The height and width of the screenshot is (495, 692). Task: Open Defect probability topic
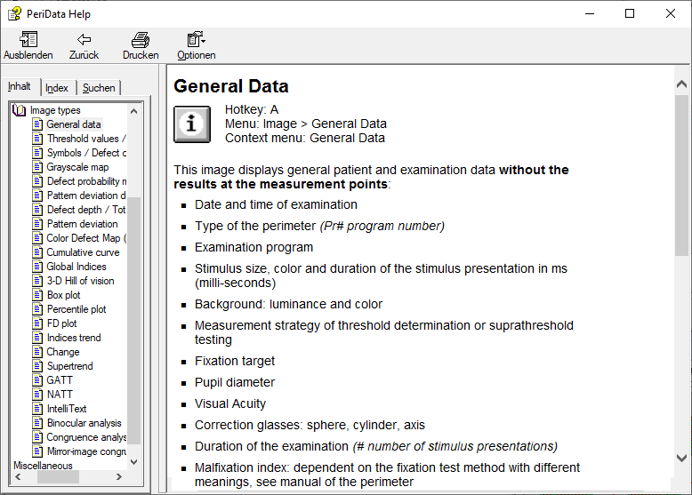86,181
